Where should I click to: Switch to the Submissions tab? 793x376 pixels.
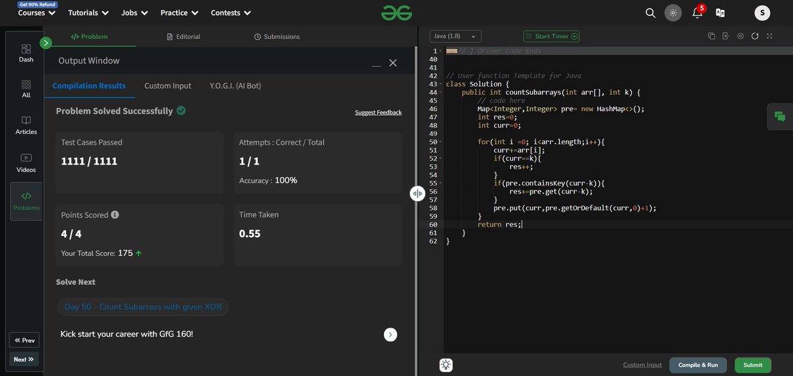tap(277, 36)
